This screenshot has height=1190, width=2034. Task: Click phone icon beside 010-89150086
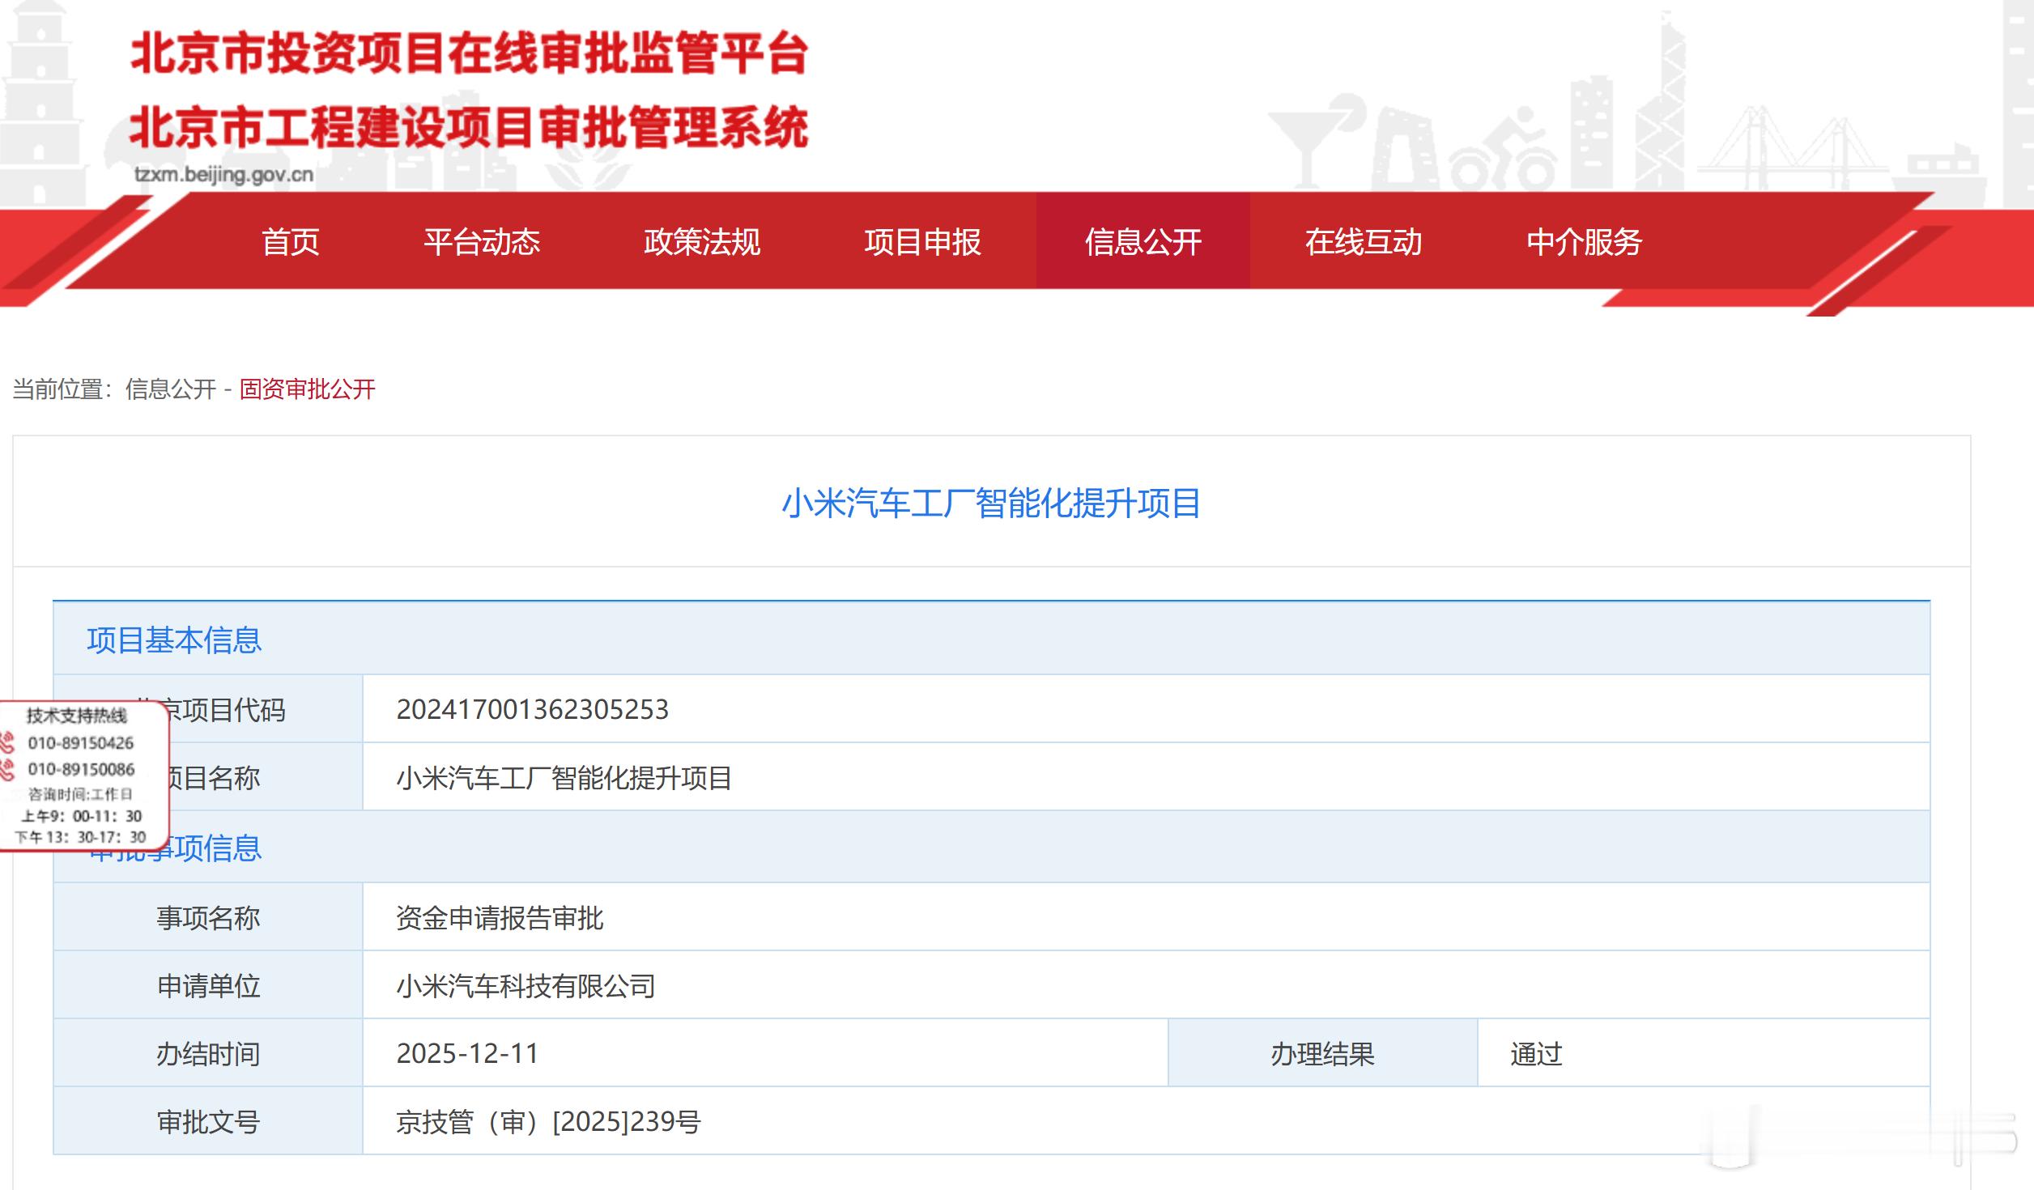pos(7,769)
